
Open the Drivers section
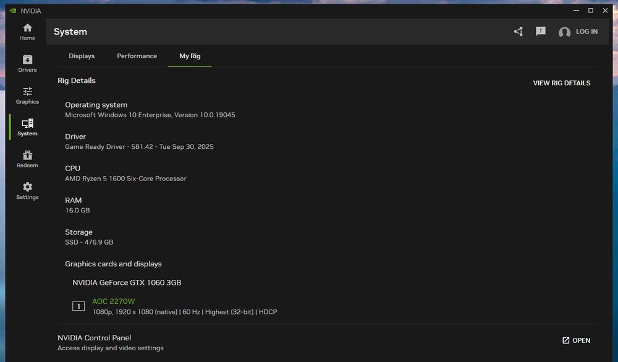click(27, 64)
